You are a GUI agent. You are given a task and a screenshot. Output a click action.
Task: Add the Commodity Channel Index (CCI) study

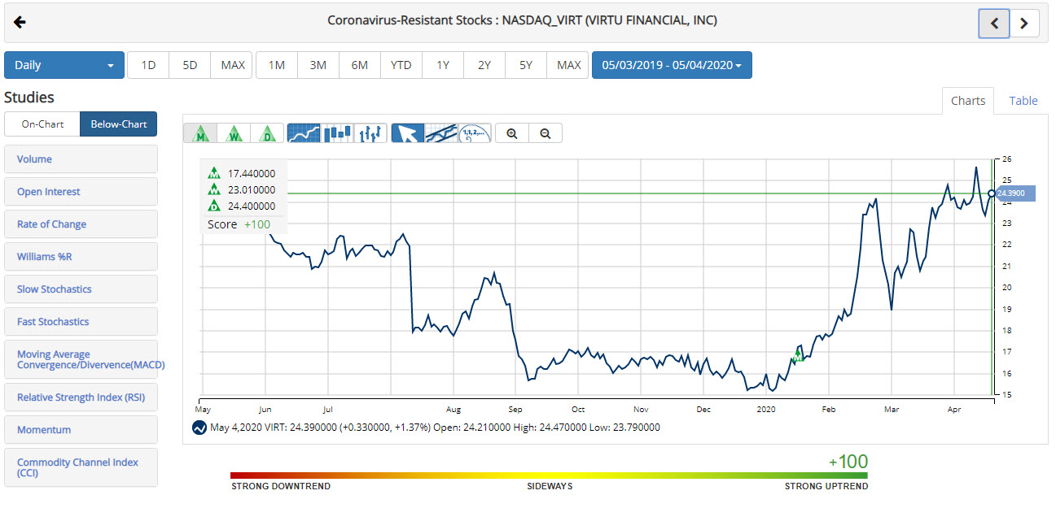pyautogui.click(x=81, y=467)
